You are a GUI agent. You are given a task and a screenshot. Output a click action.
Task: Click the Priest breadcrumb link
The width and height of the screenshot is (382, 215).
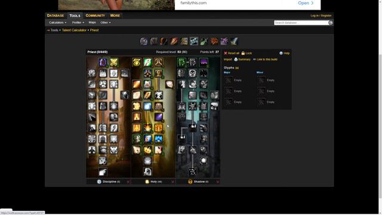coord(94,30)
